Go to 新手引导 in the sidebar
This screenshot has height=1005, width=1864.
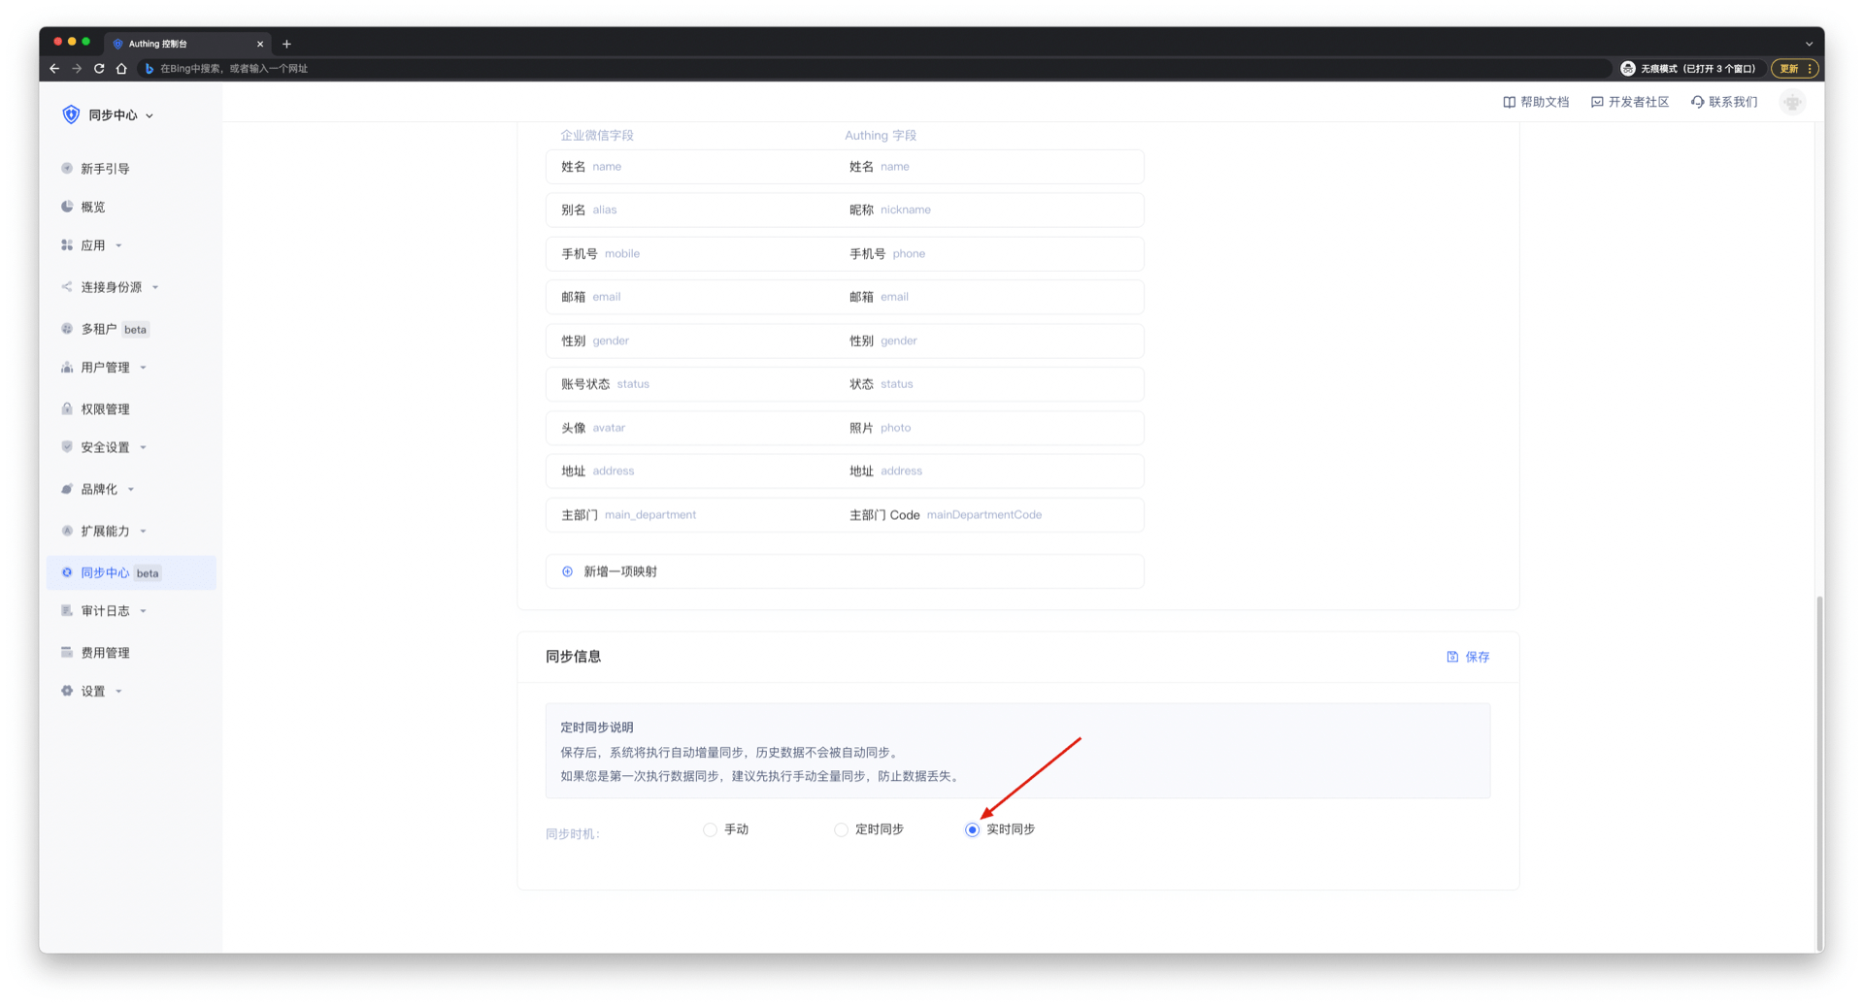point(105,169)
